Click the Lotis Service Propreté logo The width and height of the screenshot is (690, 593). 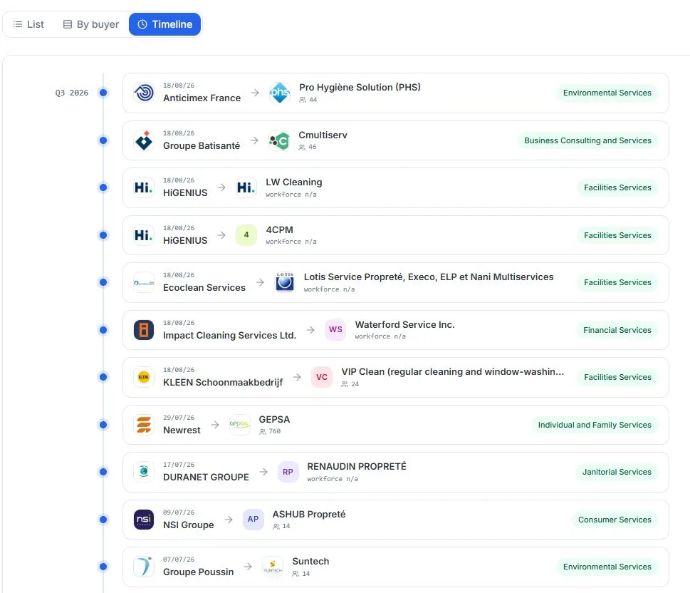[285, 282]
